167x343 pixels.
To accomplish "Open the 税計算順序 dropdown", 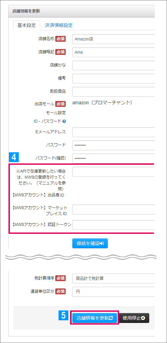I will coord(113,278).
